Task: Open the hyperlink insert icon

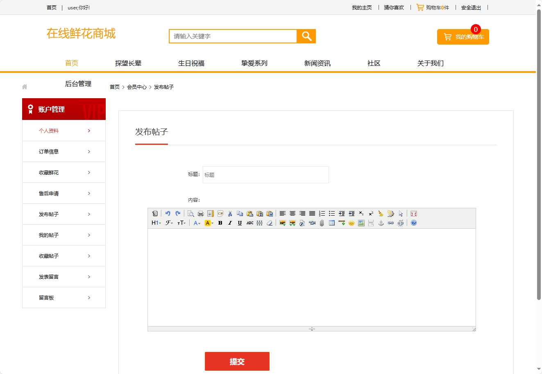Action: coord(391,223)
